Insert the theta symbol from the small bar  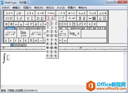point(11,24)
